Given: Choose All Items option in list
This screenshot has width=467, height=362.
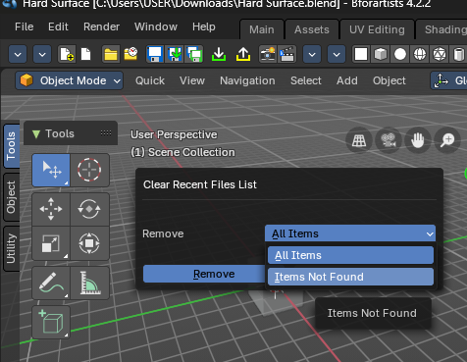Looking at the screenshot, I should (350, 255).
